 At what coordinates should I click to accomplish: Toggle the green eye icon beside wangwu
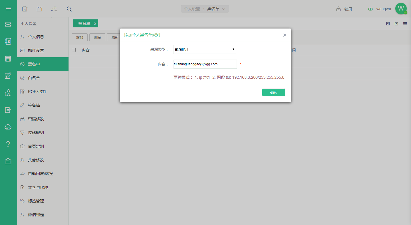(370, 9)
